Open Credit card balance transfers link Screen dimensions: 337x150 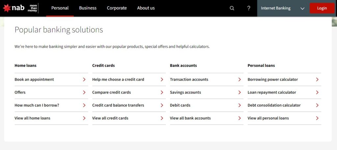118,105
